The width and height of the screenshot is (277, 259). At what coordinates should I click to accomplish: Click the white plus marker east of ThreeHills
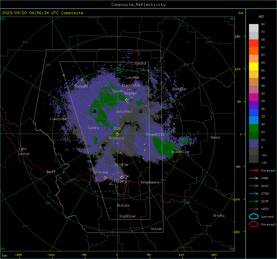click(174, 124)
